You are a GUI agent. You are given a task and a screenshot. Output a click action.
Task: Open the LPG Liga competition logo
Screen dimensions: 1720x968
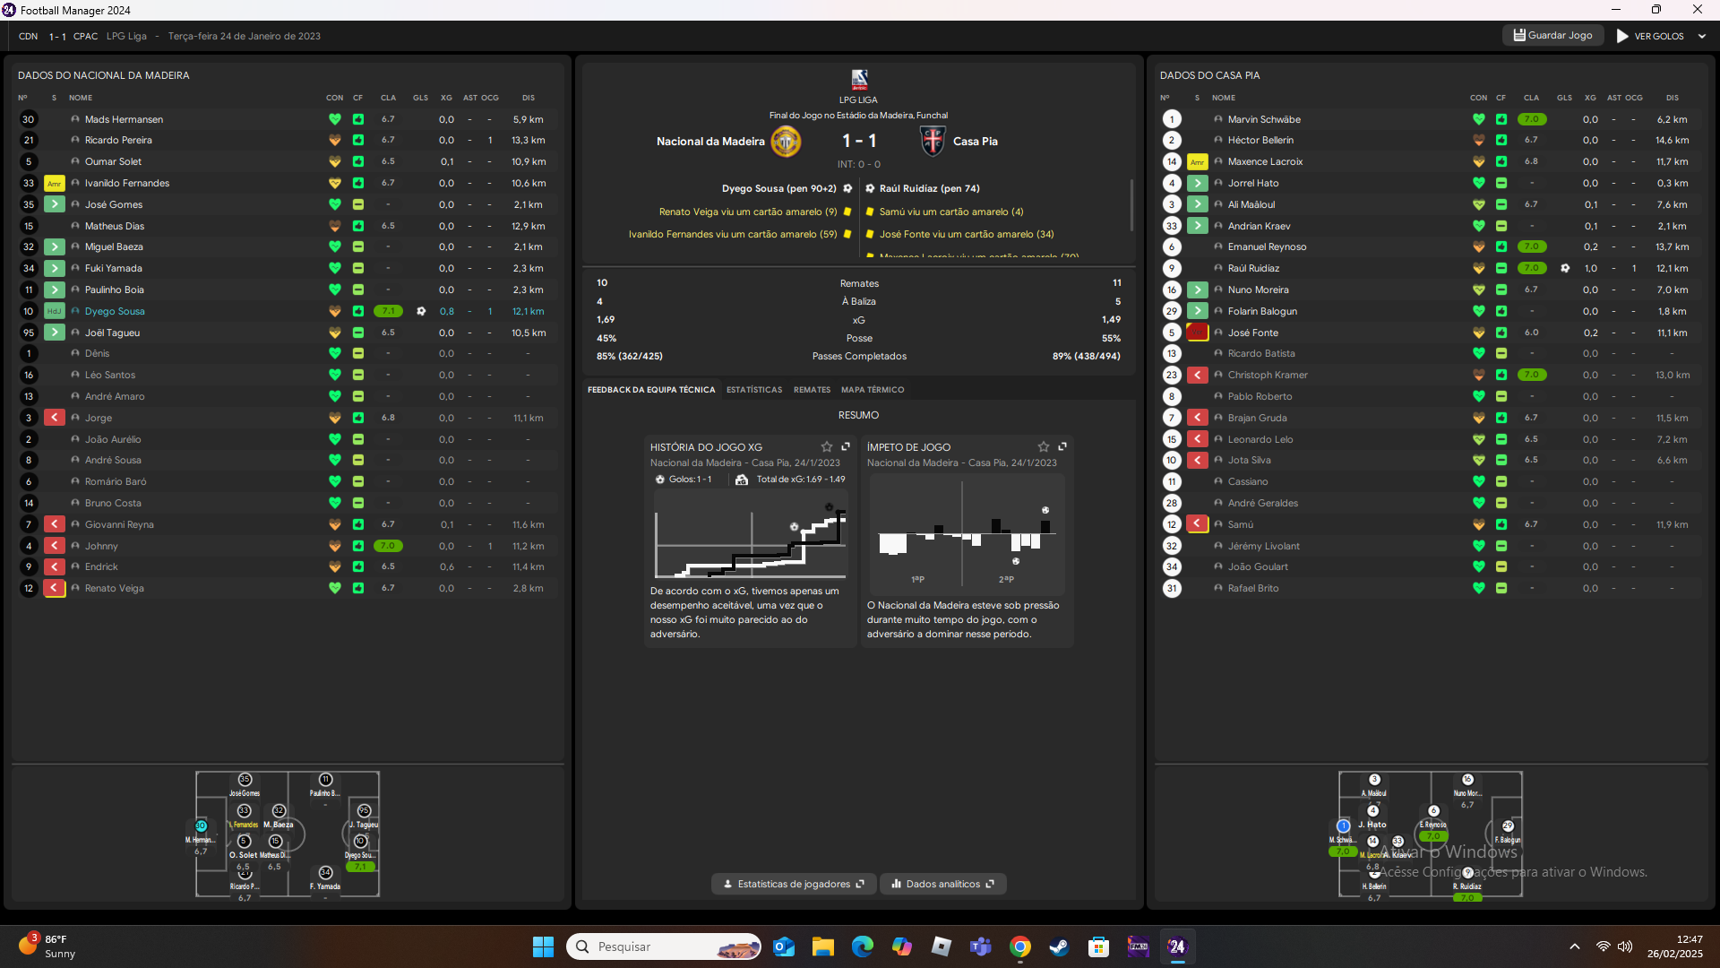pyautogui.click(x=859, y=79)
